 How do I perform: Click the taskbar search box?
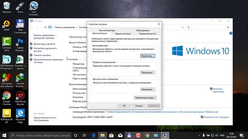click(40, 136)
